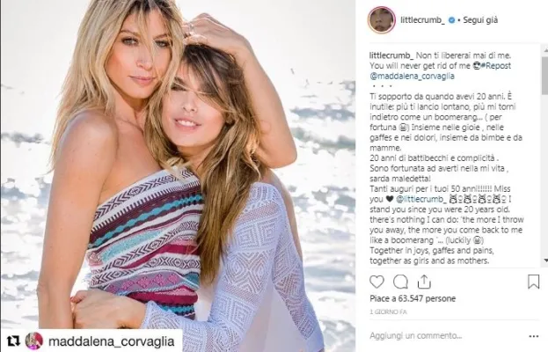Click the caption scrollbar thumb
Image resolution: width=548 pixels, height=352 pixels.
(545, 75)
